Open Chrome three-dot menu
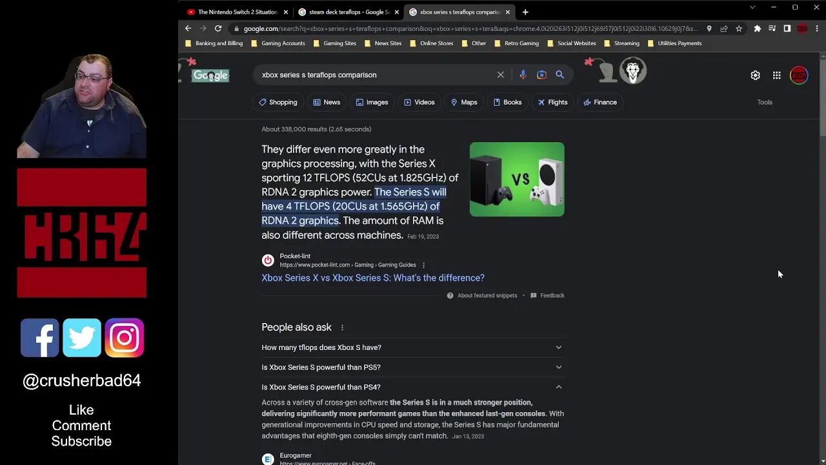The height and width of the screenshot is (465, 826). [817, 28]
